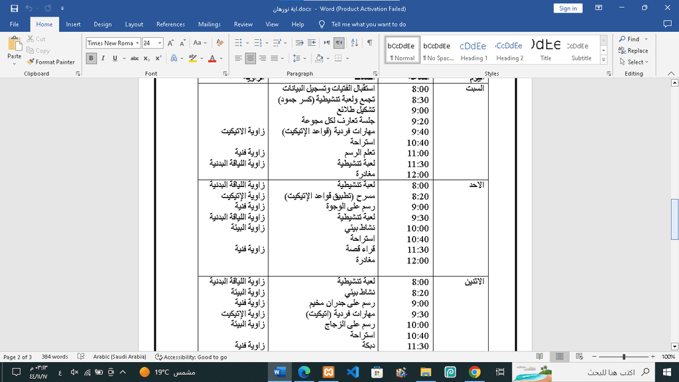Viewport: 679px width, 382px height.
Task: Open Visual Studio Code from taskbar
Action: pyautogui.click(x=353, y=372)
